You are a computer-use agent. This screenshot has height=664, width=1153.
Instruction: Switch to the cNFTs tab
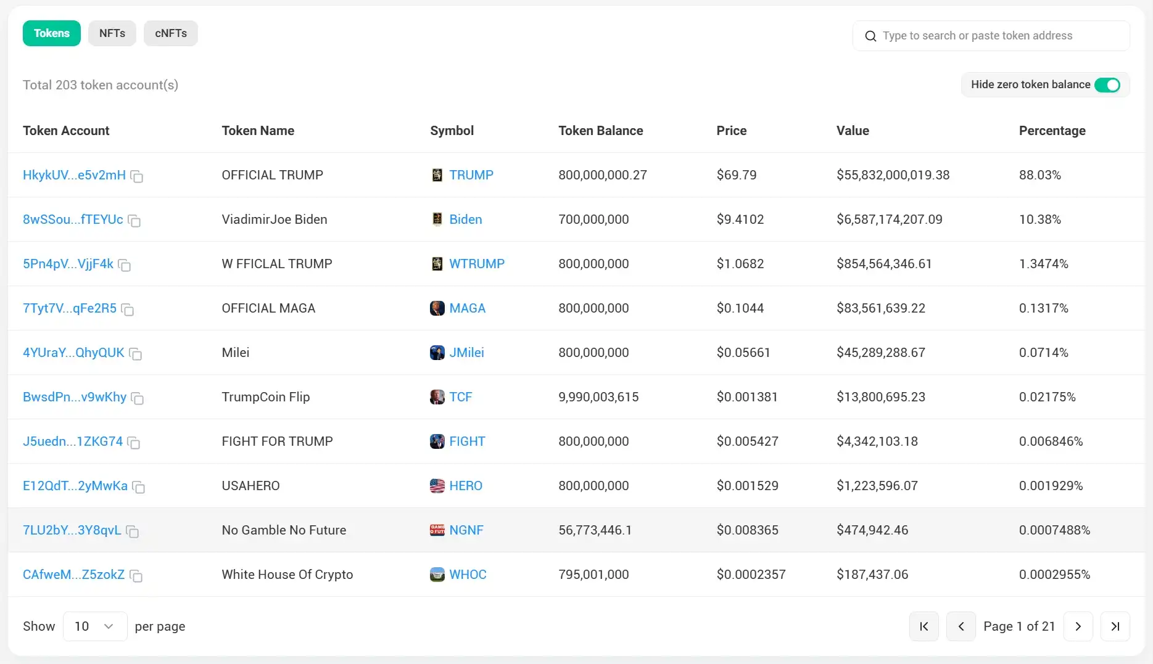(x=171, y=33)
